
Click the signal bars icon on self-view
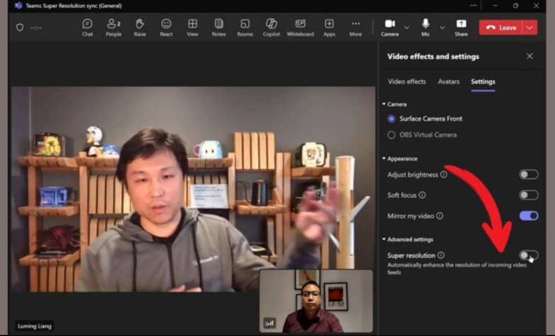270,323
